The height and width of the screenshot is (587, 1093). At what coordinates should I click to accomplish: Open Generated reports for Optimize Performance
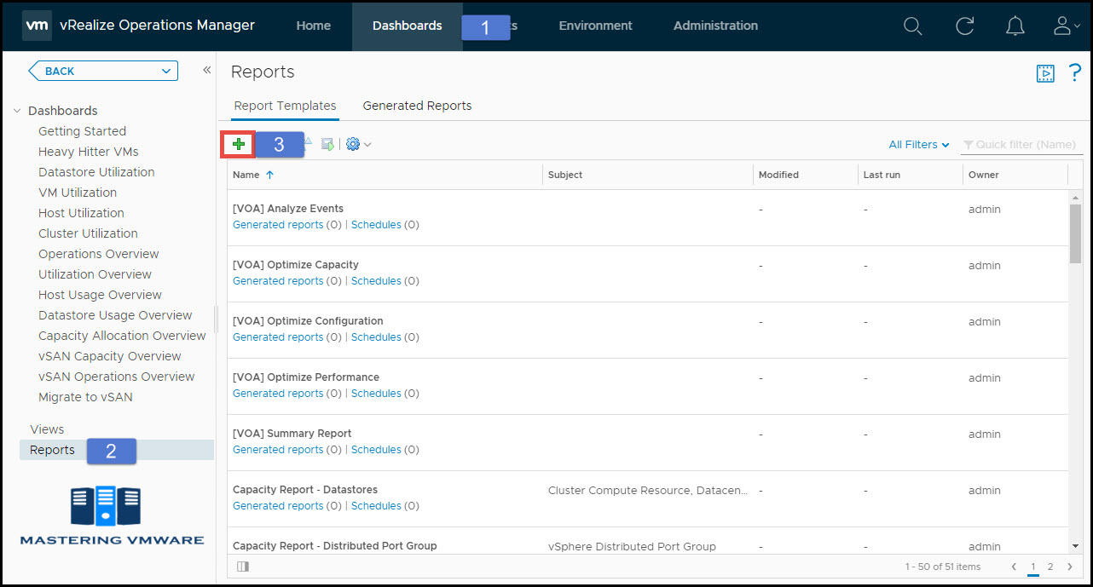click(x=278, y=394)
